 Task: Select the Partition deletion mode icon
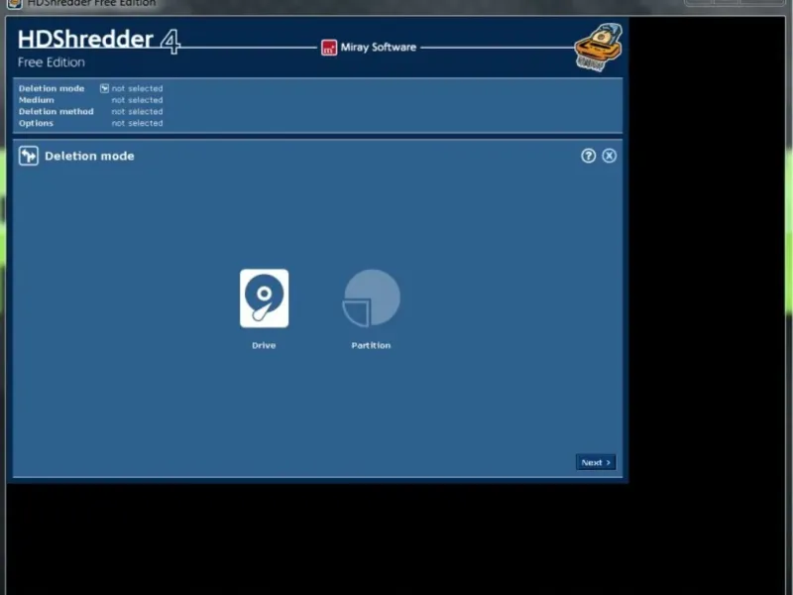coord(371,298)
